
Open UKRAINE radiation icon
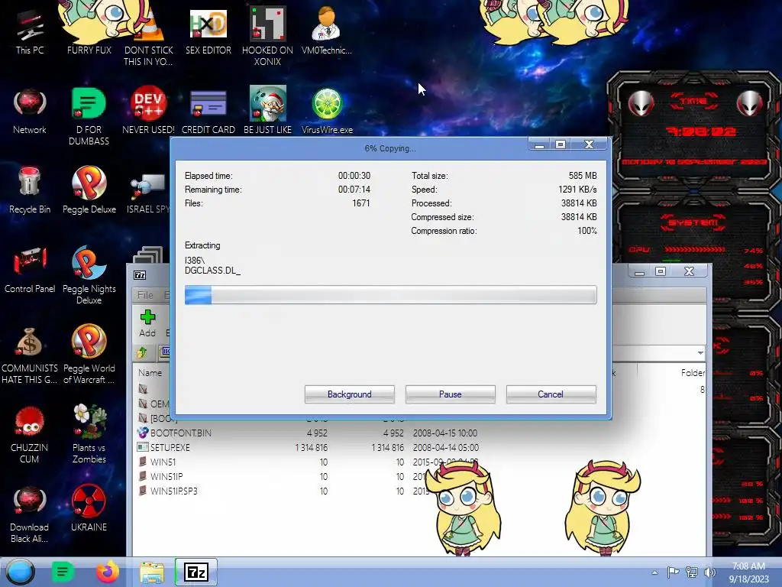click(x=89, y=508)
